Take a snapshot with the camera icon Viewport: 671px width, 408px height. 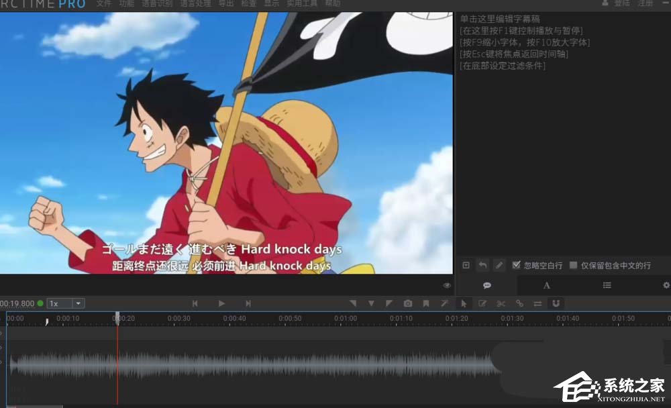pos(408,303)
